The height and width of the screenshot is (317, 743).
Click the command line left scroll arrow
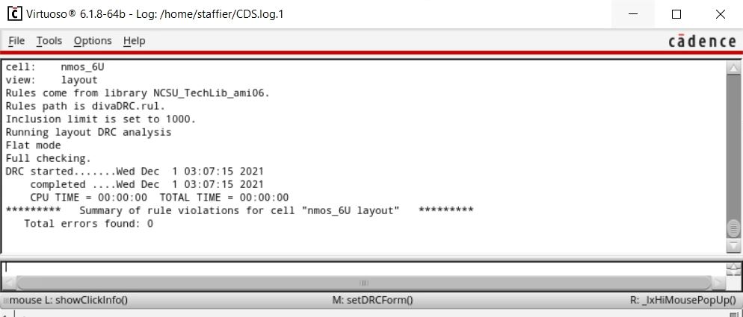(9, 283)
